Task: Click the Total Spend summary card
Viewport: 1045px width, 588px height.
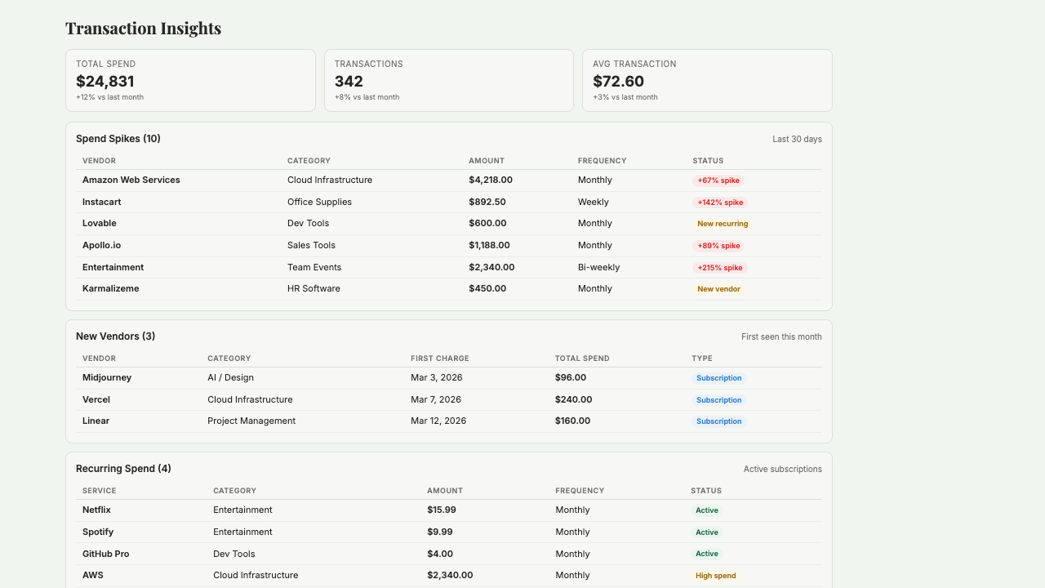Action: [190, 80]
